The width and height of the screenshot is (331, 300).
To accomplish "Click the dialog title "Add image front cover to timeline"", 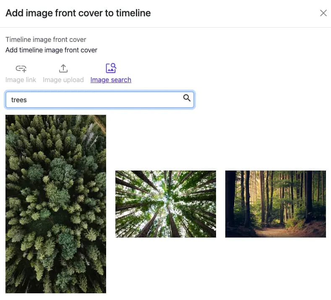I will point(78,13).
